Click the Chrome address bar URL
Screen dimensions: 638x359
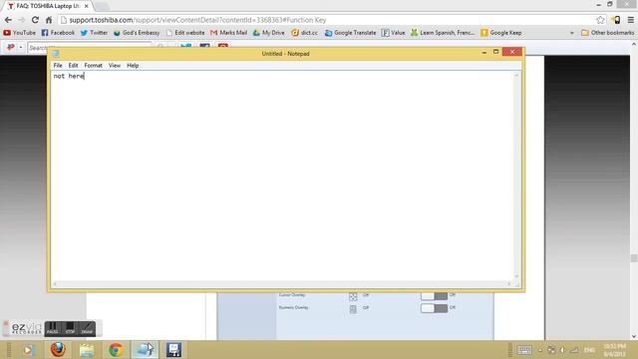[x=197, y=20]
